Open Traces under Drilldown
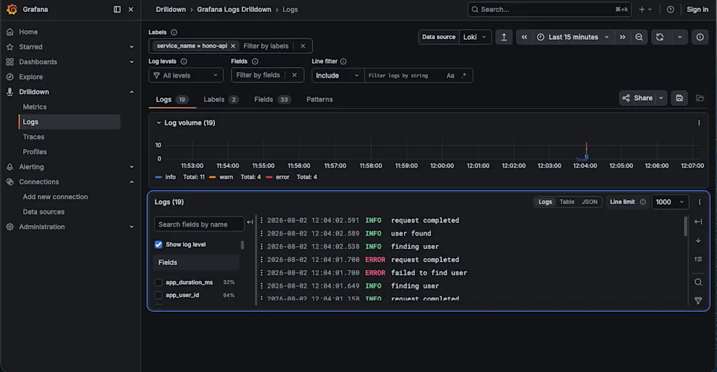The width and height of the screenshot is (717, 372). tap(34, 137)
